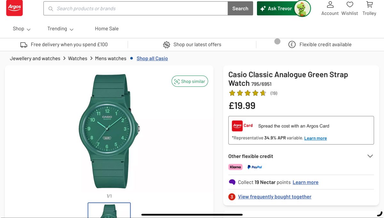Click the PayPal payment logo
Screen dimensions: 384x218
pyautogui.click(x=255, y=167)
